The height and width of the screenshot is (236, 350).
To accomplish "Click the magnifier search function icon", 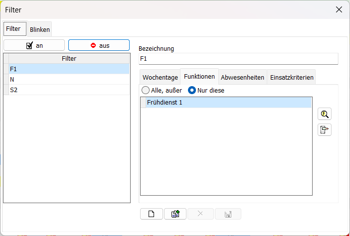I will pyautogui.click(x=325, y=114).
